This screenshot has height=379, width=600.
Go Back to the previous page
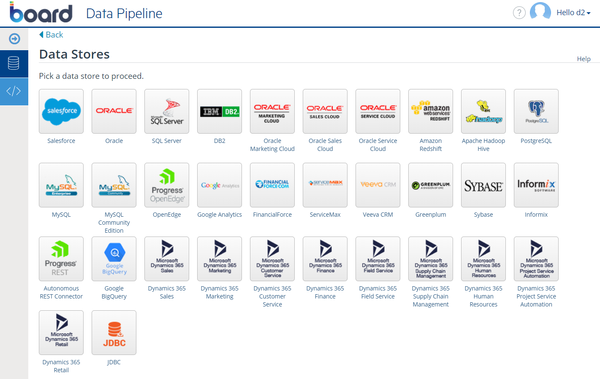click(51, 35)
